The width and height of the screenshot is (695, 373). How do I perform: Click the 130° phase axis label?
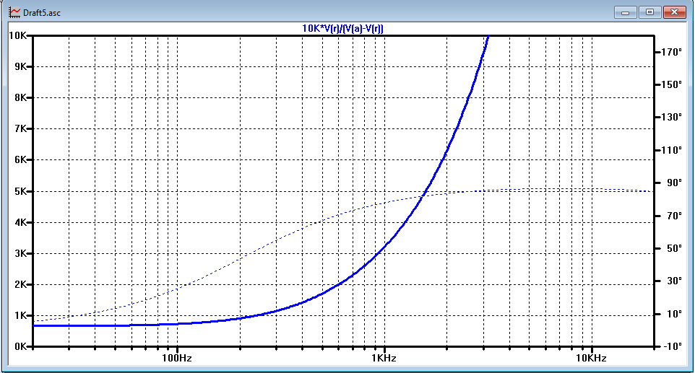(x=671, y=118)
